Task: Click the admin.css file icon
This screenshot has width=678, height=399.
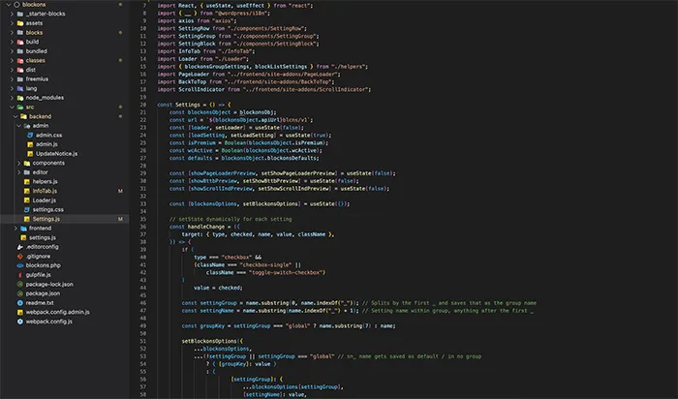Action: [x=30, y=136]
